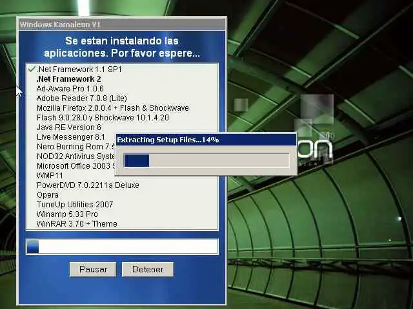This screenshot has width=413, height=309.
Task: Select "Adobe Reader 7.0.8 (Lite)" row
Action: (x=82, y=98)
